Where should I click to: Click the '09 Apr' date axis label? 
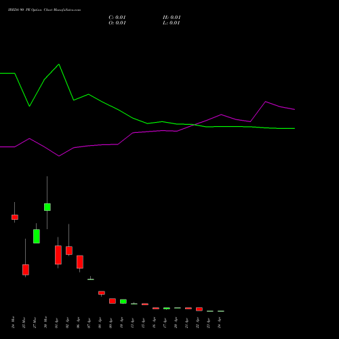pos(111,323)
